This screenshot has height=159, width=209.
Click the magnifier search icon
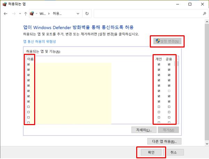(204, 14)
